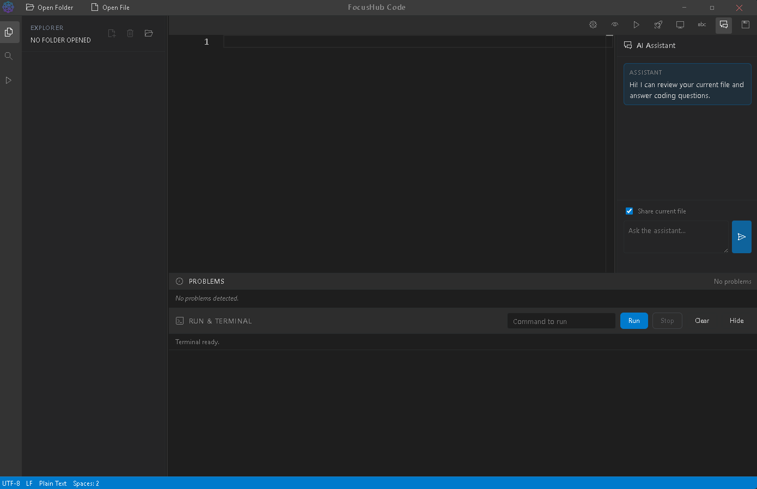Change language mode from Plain Text
The width and height of the screenshot is (757, 489).
[x=53, y=484]
